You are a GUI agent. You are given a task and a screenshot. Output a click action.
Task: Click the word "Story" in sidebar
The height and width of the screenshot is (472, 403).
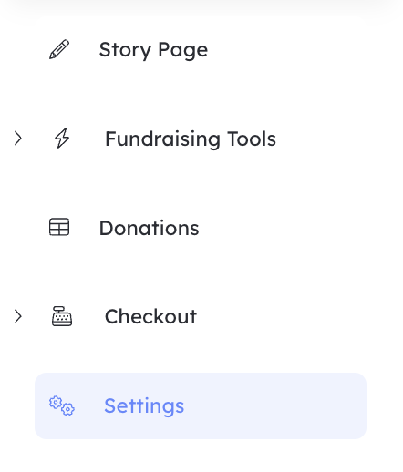[x=125, y=50]
